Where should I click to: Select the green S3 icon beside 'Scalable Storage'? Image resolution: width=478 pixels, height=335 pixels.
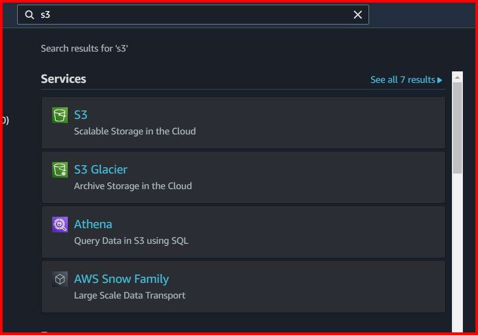point(59,115)
